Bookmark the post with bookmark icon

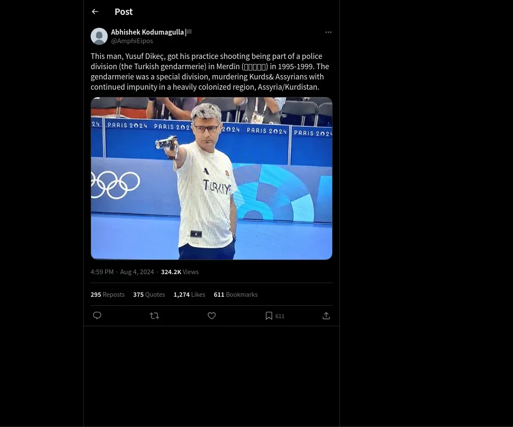click(x=269, y=316)
